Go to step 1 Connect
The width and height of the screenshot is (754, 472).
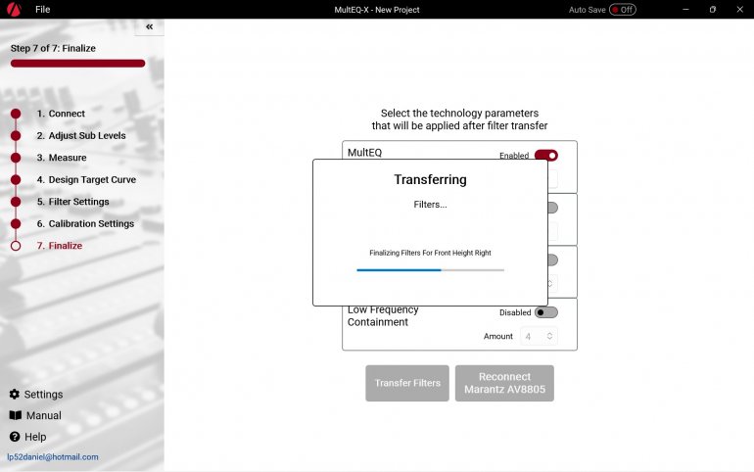tap(61, 114)
